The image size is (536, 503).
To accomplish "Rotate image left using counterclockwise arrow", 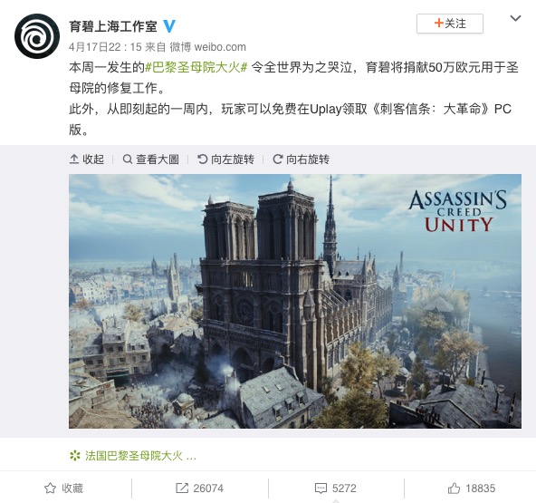I will click(203, 160).
